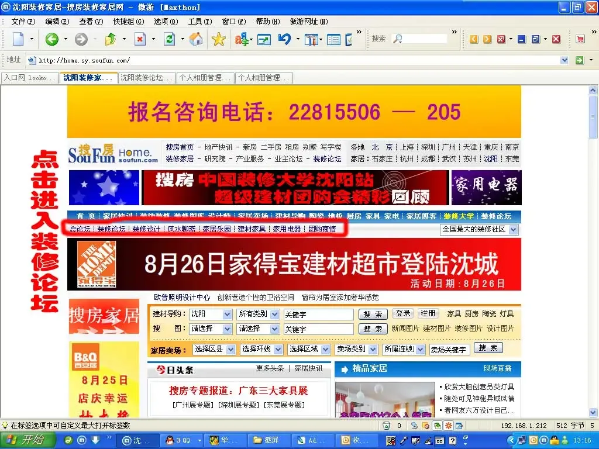Viewport: 599px width, 449px height.
Task: Click the 家得宝 8月26日 banner ad
Action: 294,264
